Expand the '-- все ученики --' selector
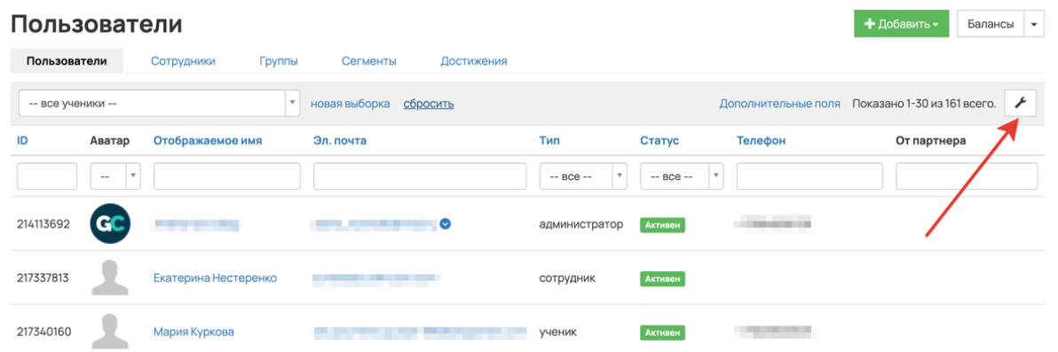The height and width of the screenshot is (352, 1058). click(159, 104)
